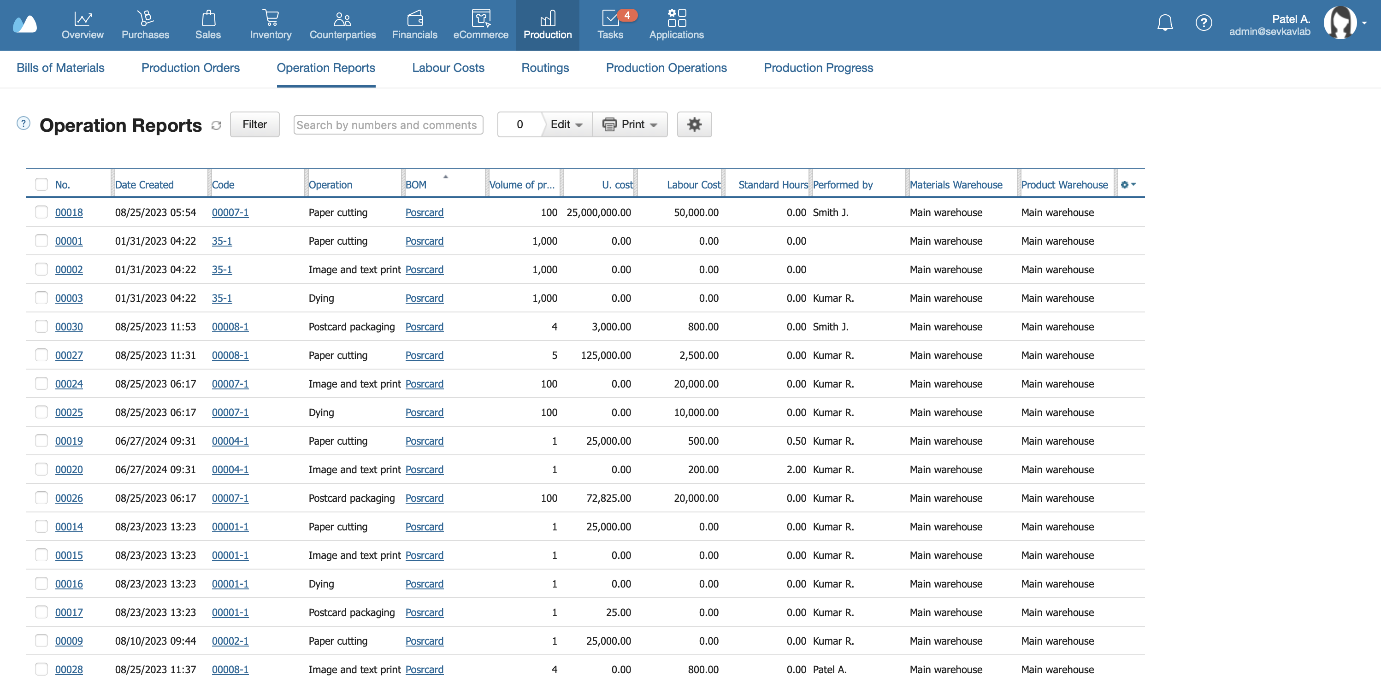Image resolution: width=1381 pixels, height=682 pixels.
Task: Click the selected items counter showing 0
Action: tap(519, 124)
